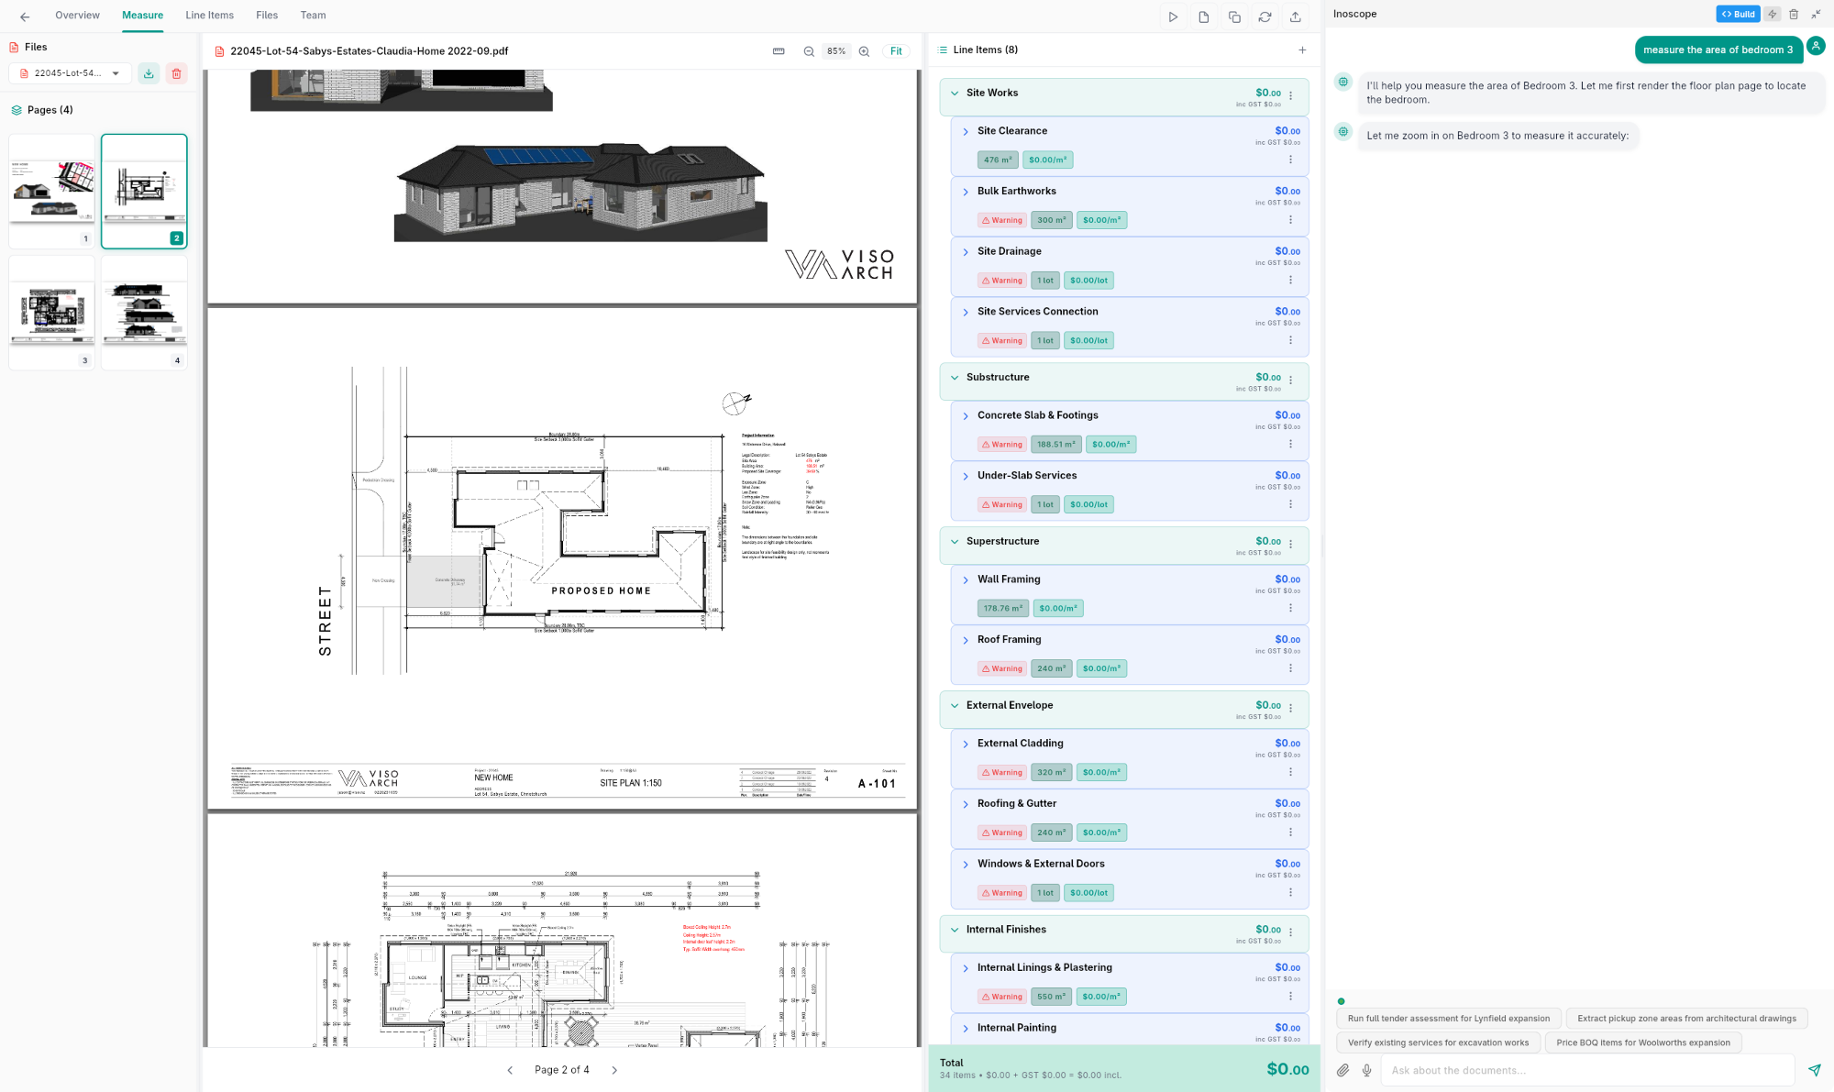
Task: Click the delete file trash icon in Files panel
Action: 176,72
